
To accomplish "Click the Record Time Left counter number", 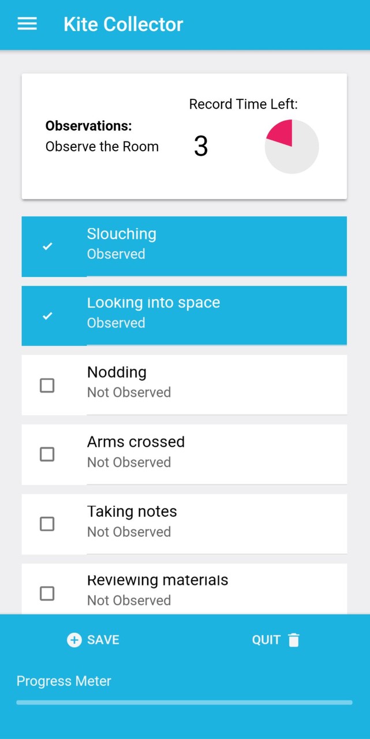I will pyautogui.click(x=201, y=147).
